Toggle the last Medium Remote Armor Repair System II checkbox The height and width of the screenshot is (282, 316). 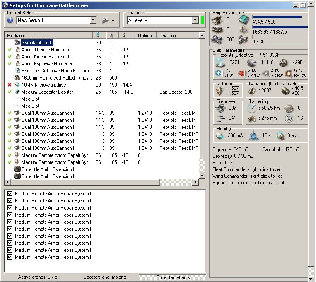click(10, 257)
